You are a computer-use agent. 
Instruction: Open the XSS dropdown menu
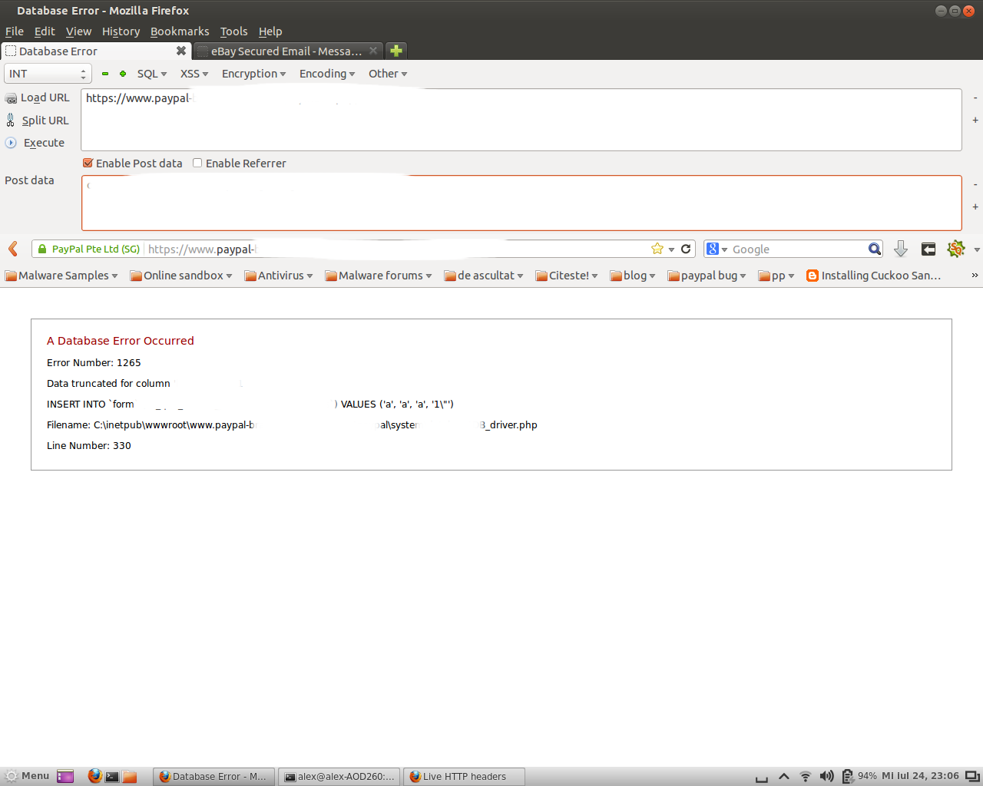coord(194,74)
